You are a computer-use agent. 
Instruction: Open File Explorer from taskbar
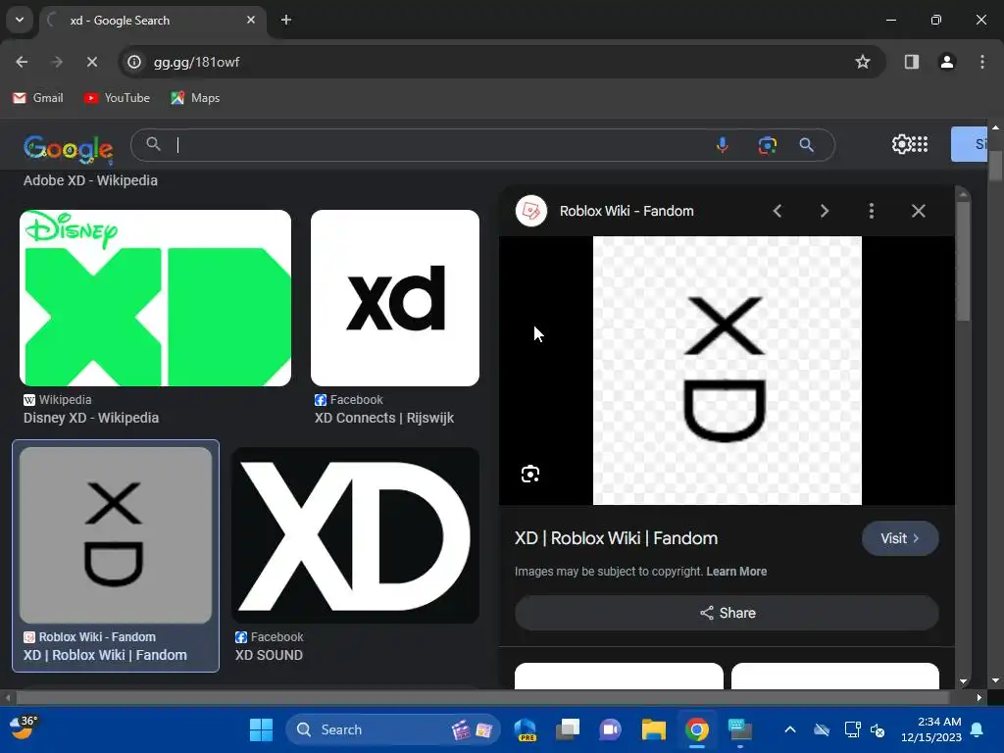[x=654, y=729]
